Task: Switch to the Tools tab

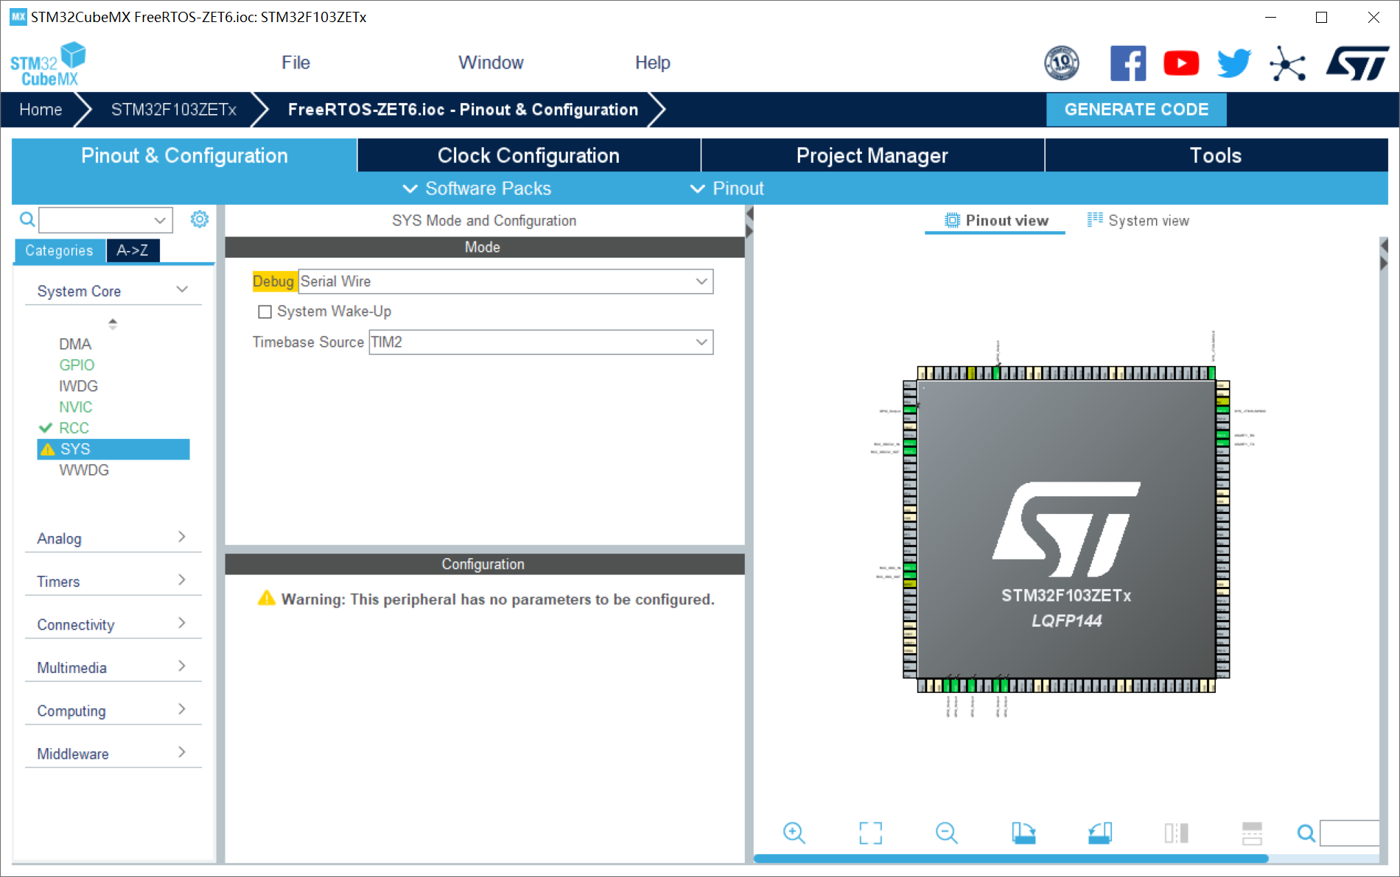Action: click(x=1216, y=155)
